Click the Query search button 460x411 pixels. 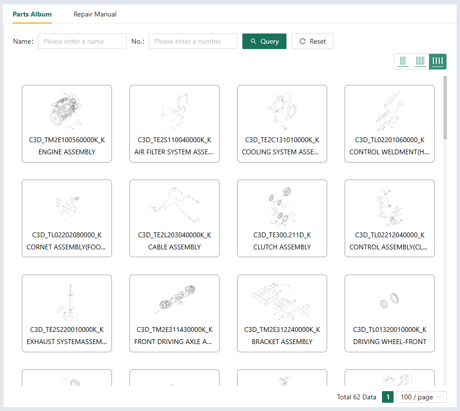(x=264, y=41)
